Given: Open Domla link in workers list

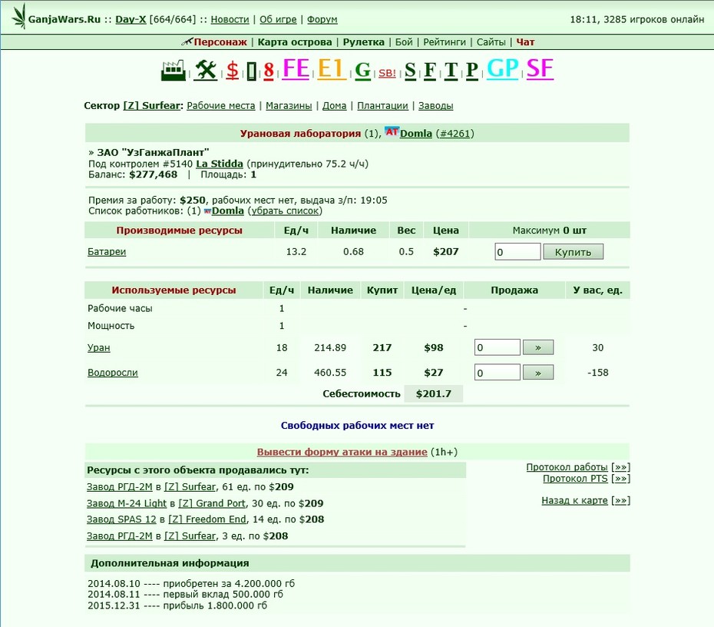Looking at the screenshot, I should [228, 211].
